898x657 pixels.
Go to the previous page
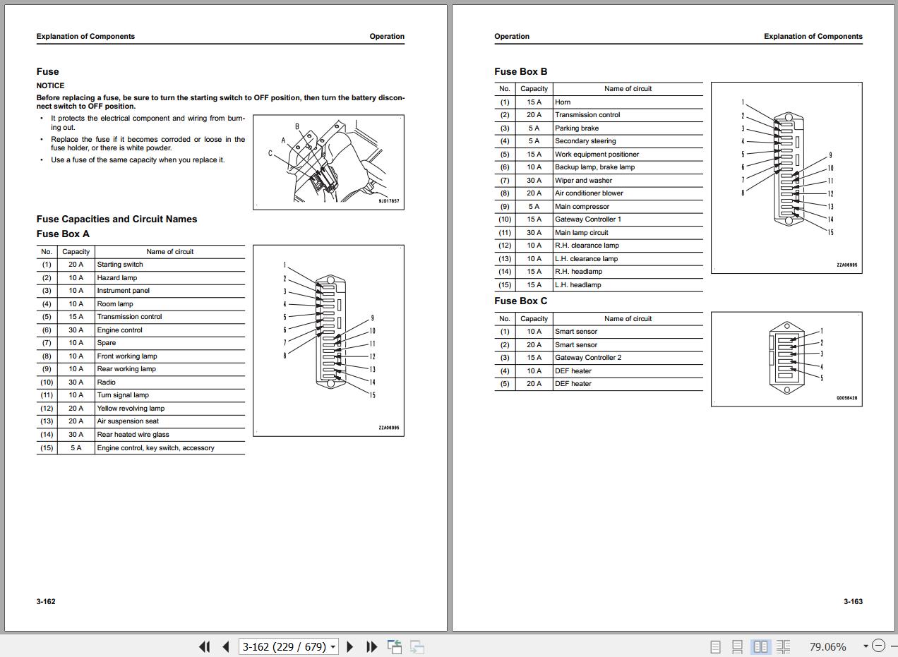click(x=226, y=646)
